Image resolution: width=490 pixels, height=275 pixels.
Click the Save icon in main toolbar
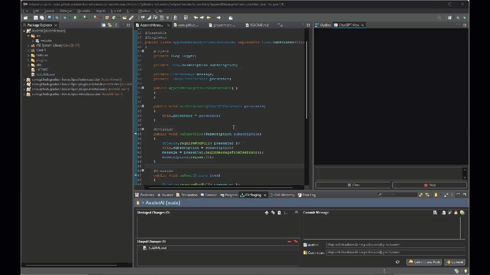click(36, 18)
